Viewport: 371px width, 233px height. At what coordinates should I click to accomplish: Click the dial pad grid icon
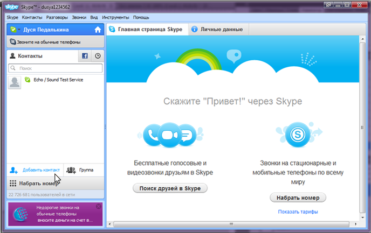[13, 183]
